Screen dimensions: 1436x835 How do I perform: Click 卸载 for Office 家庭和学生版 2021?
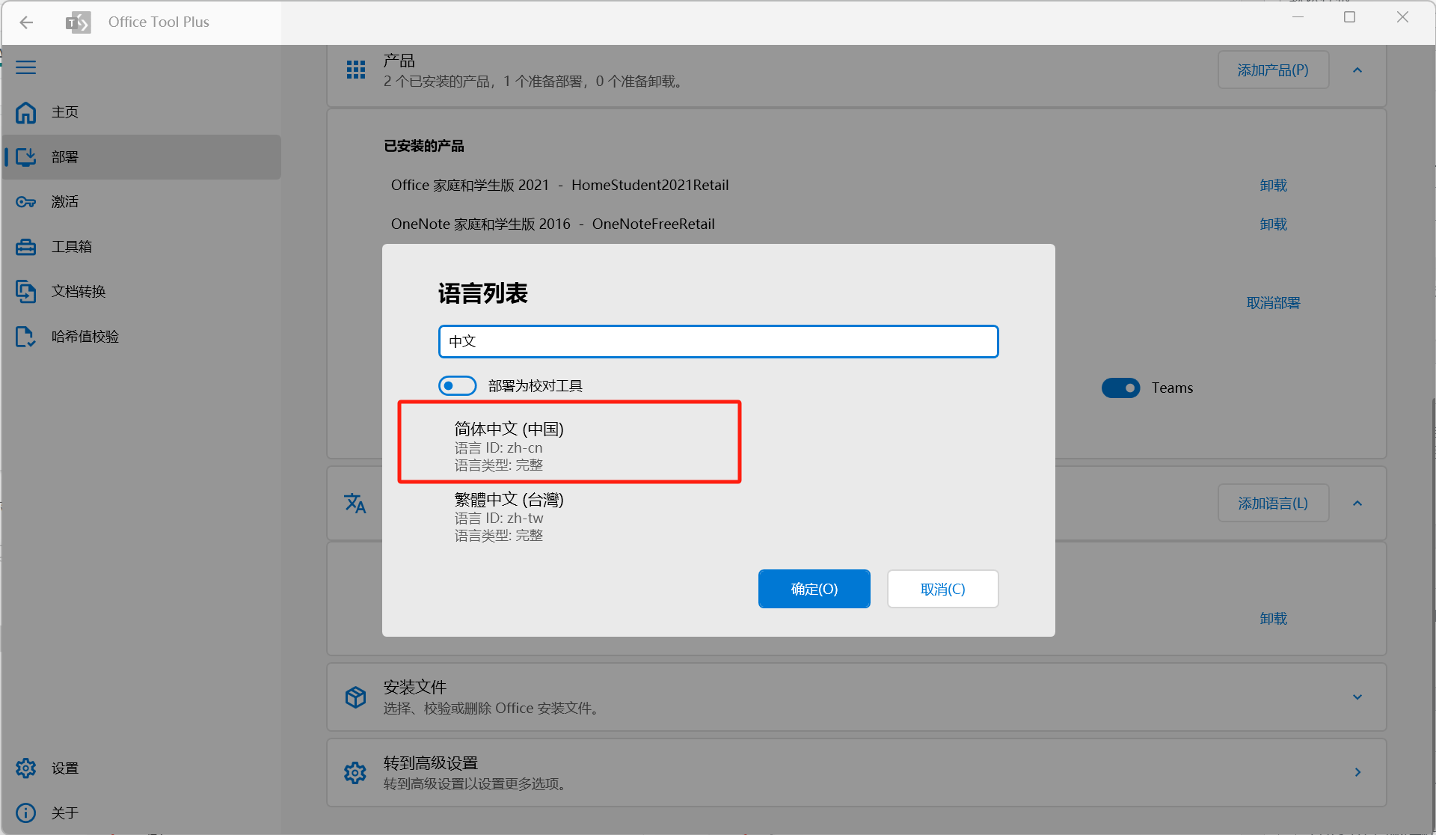click(x=1273, y=185)
